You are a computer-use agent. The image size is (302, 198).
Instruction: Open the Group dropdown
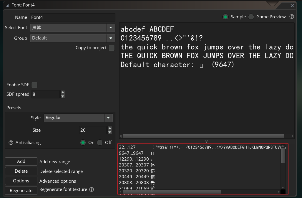click(111, 38)
